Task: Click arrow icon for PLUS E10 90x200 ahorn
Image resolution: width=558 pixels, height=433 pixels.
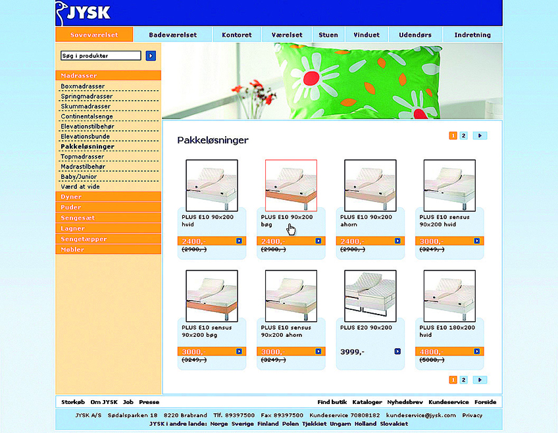Action: point(397,241)
